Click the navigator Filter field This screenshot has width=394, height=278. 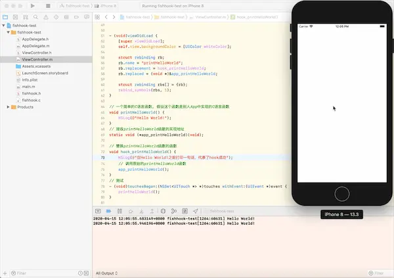pos(43,273)
